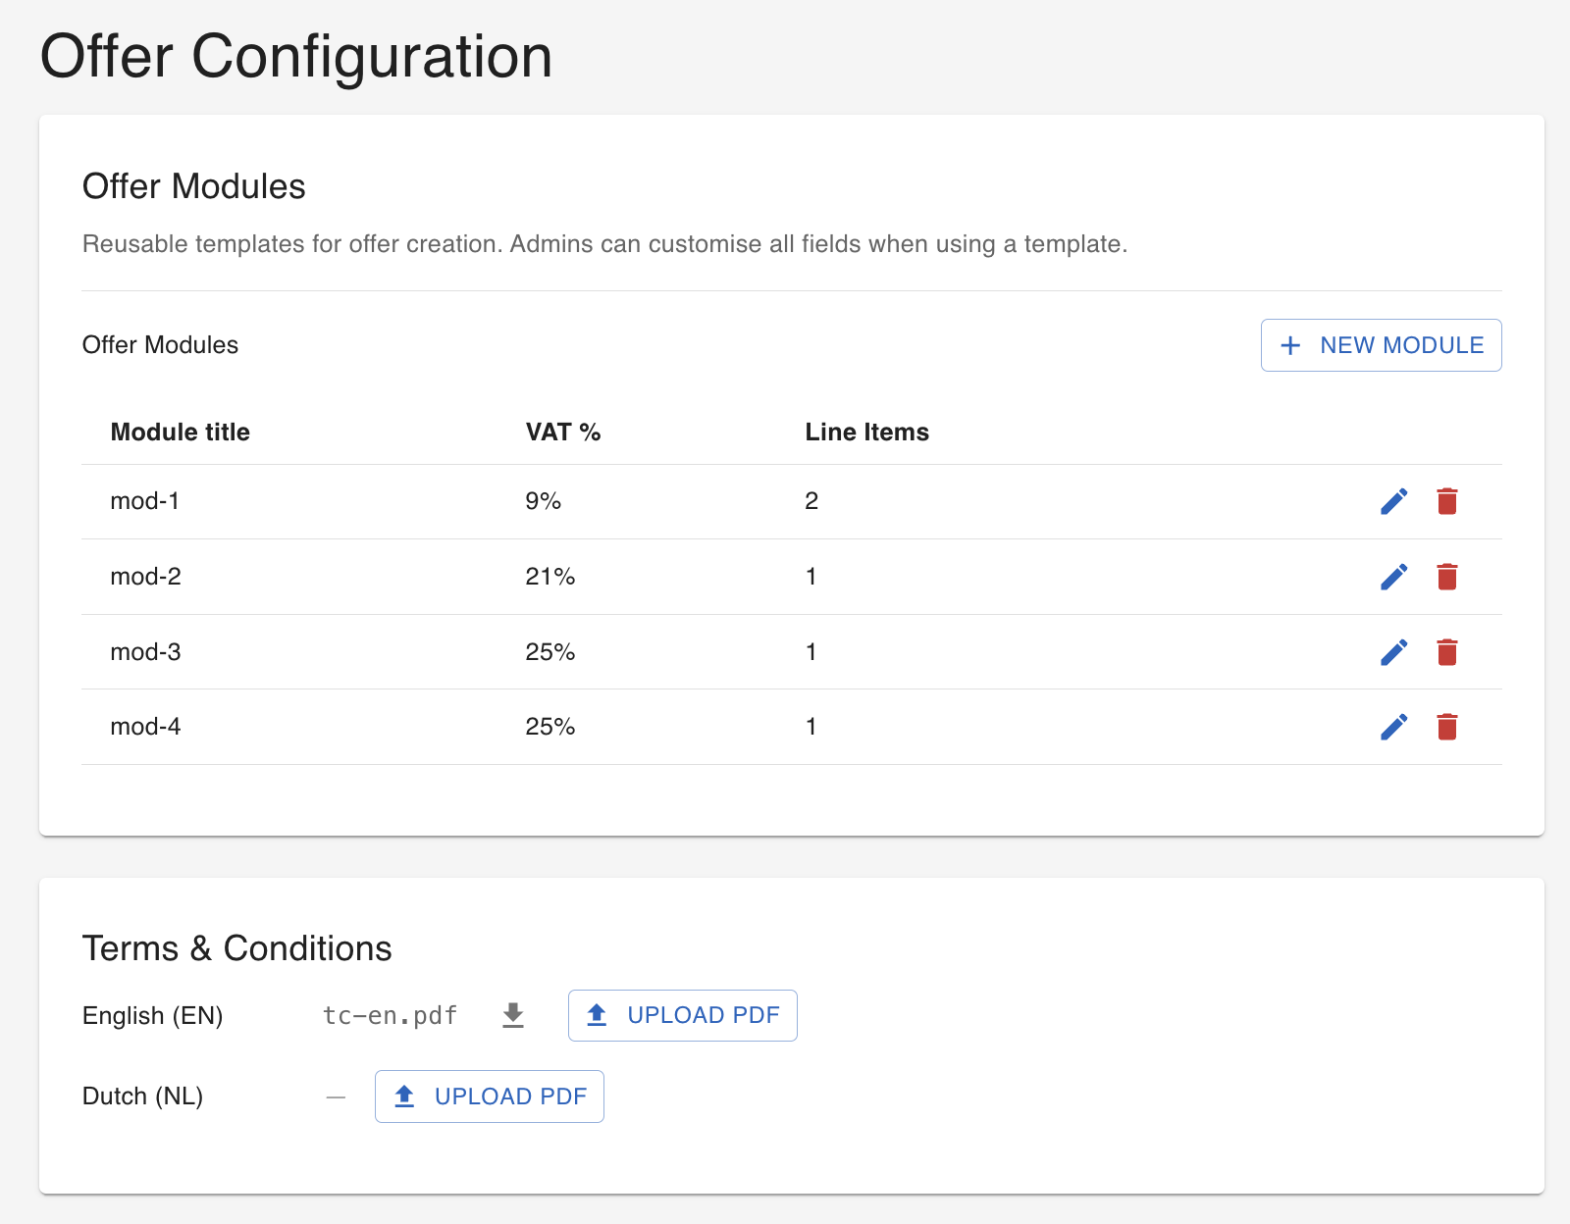This screenshot has width=1570, height=1224.
Task: Edit the mod-2 module entry
Action: pos(1394,577)
